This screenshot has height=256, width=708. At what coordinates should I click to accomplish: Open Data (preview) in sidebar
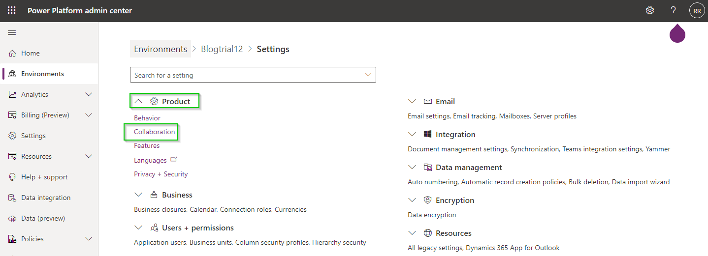(49, 218)
